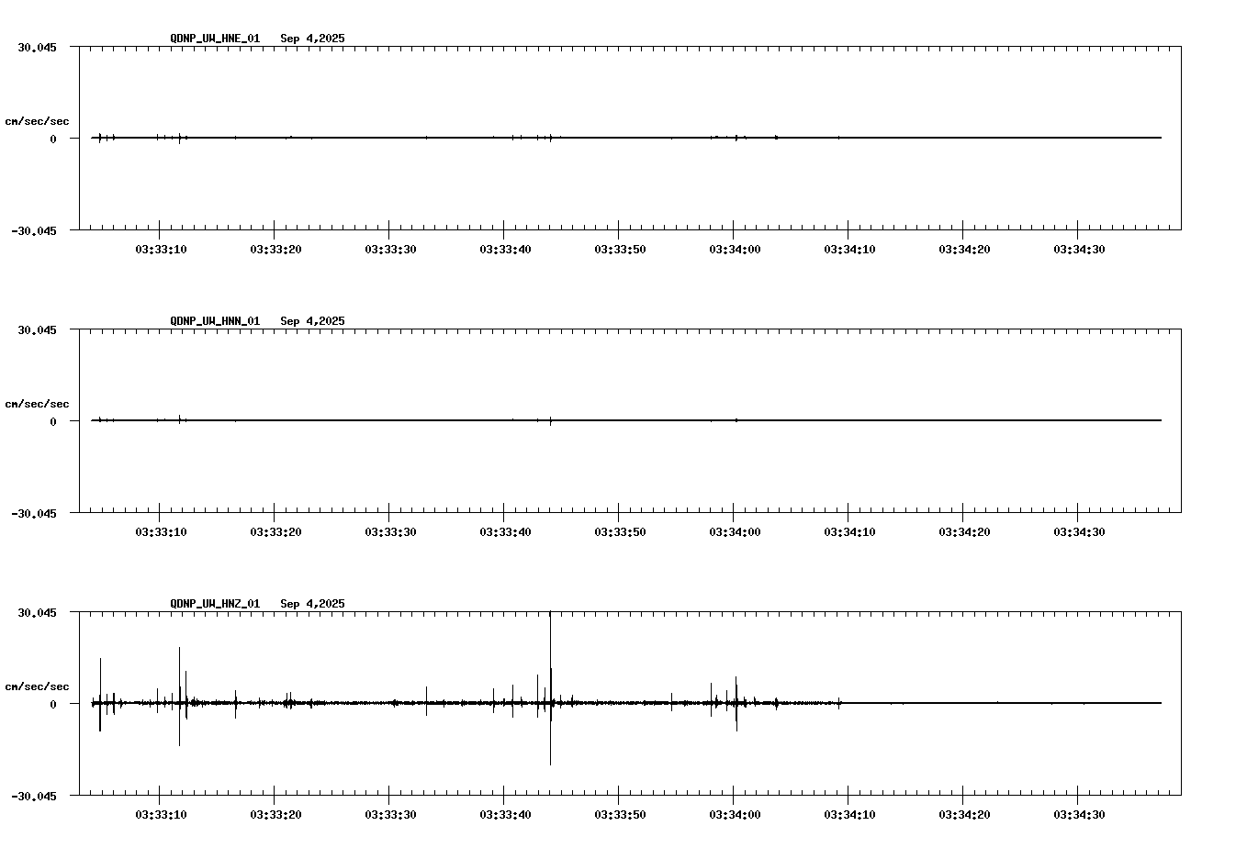Click the Sep 4,2025 date beside the HNZ title
Image resolution: width=1247 pixels, height=848 pixels.
tap(313, 604)
